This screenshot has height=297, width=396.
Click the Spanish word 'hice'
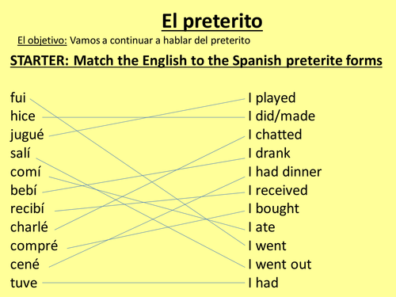tap(23, 116)
